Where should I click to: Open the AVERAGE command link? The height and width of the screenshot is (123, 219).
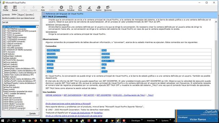coord(51,54)
